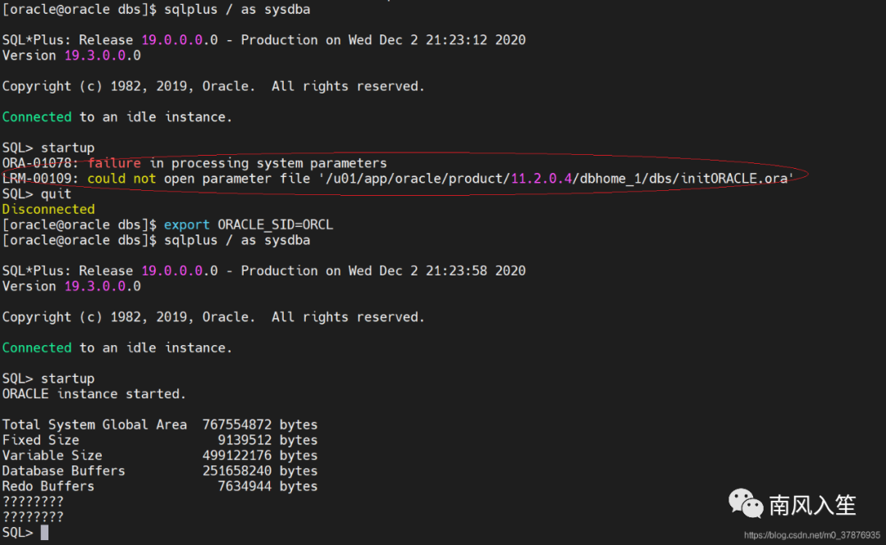Click the ORA-01078 error code
This screenshot has height=545, width=886.
coord(37,163)
